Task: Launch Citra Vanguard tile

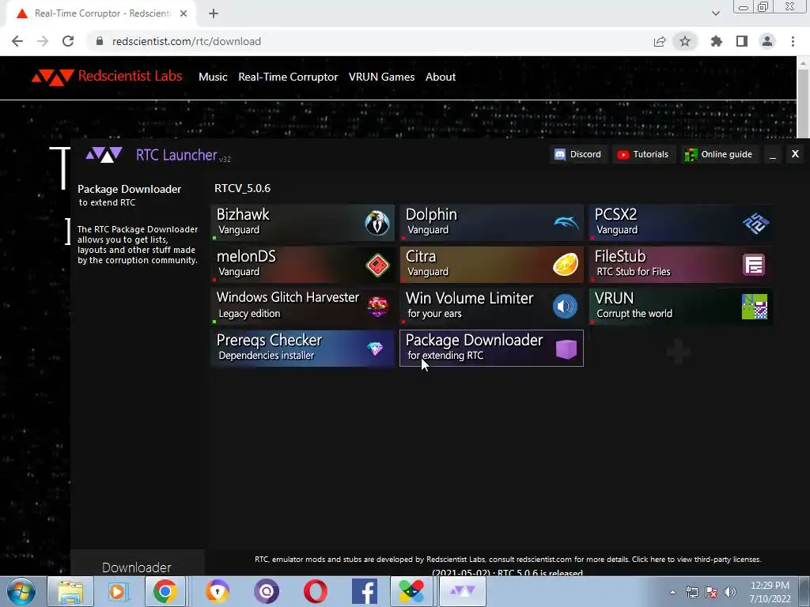Action: 491,264
